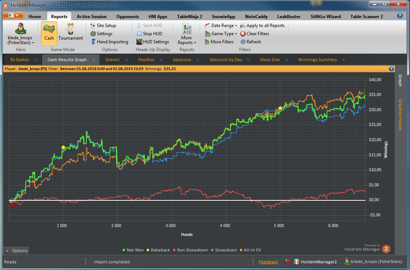Switch to Overall report tab
The width and height of the screenshot is (410, 270).
point(112,60)
